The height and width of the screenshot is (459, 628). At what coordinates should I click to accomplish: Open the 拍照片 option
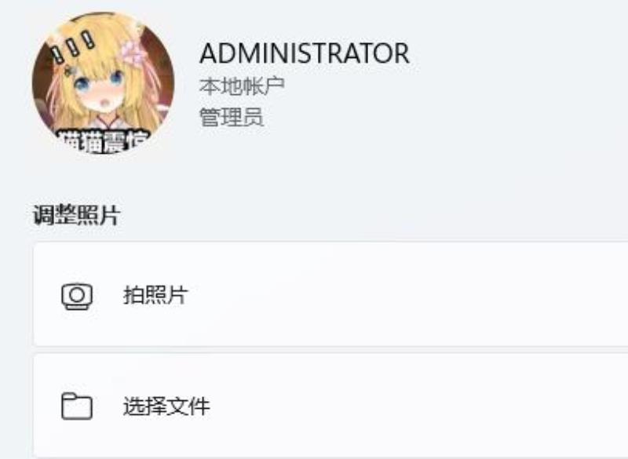click(155, 295)
